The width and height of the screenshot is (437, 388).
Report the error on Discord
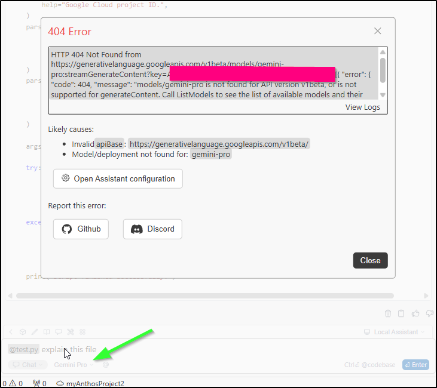tap(152, 229)
